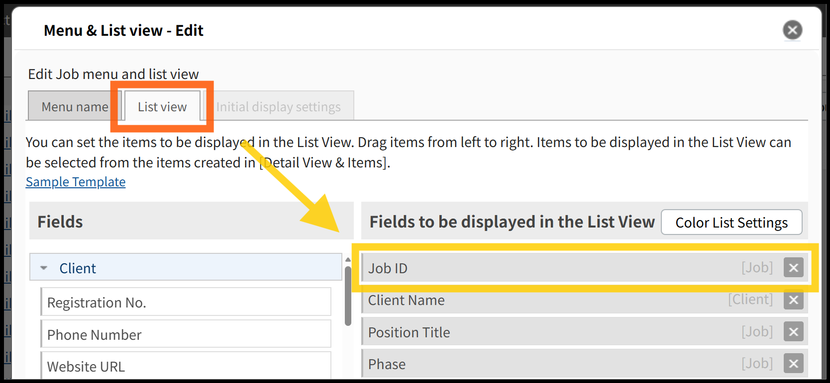This screenshot has width=830, height=383.
Task: Select the Website URL field
Action: pyautogui.click(x=186, y=366)
